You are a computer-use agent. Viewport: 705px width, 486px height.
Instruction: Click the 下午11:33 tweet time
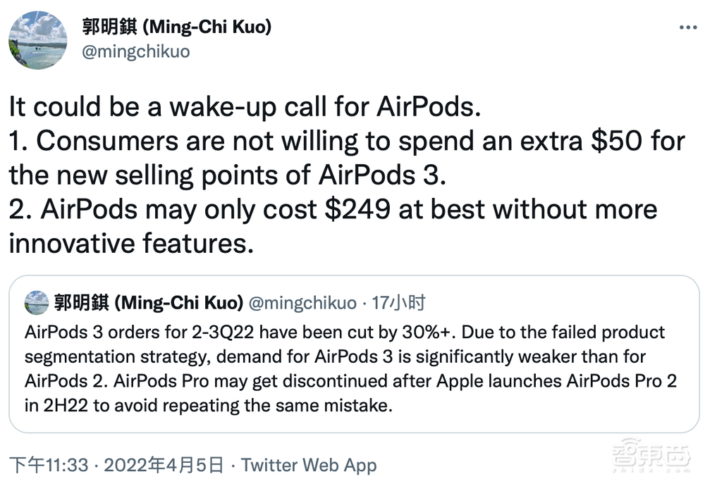point(49,466)
